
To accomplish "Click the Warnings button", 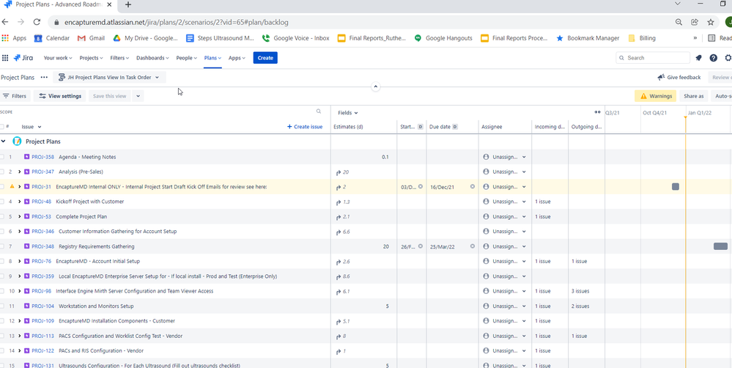I will pos(655,96).
